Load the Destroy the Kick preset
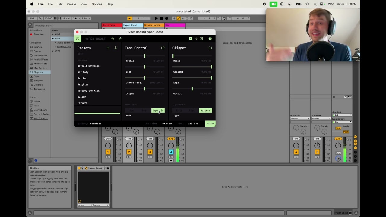This screenshot has height=217, width=386. [x=88, y=91]
